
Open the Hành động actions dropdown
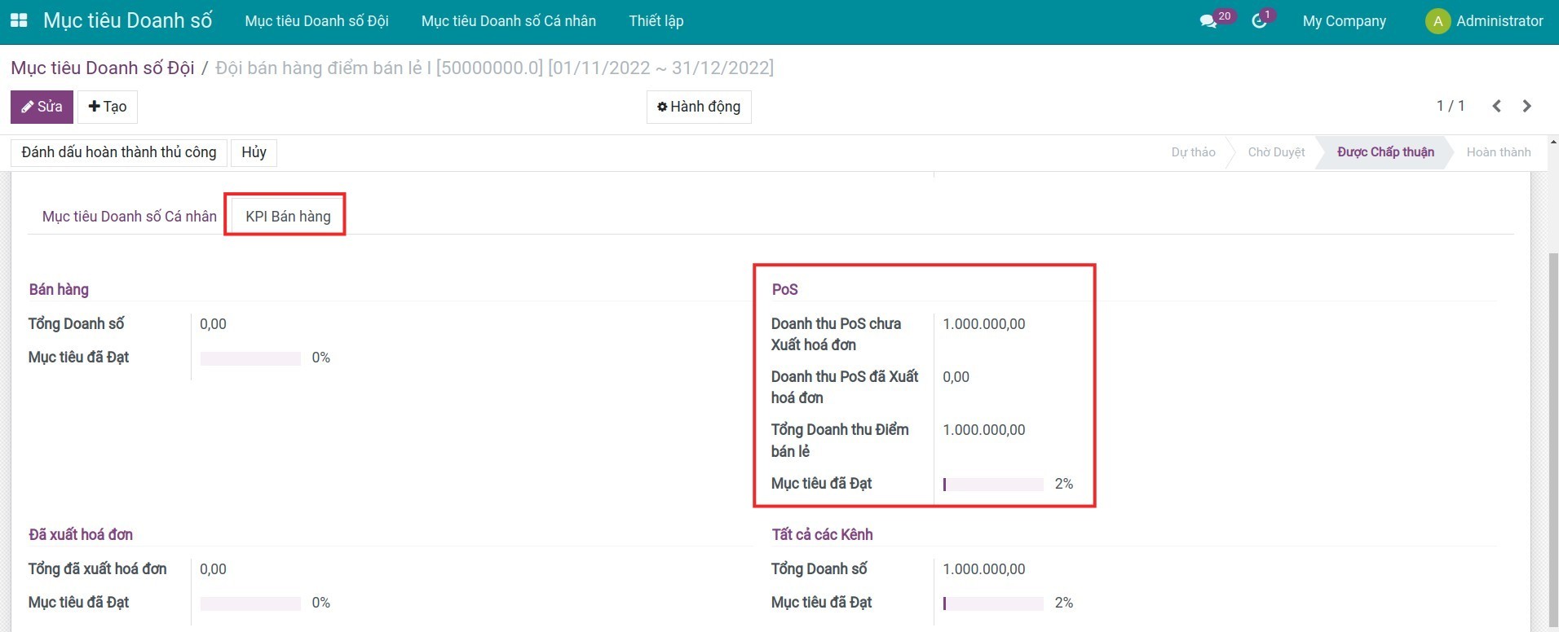pos(699,107)
